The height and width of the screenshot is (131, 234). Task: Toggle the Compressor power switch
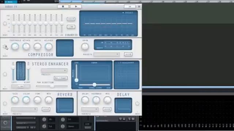pos(5,47)
